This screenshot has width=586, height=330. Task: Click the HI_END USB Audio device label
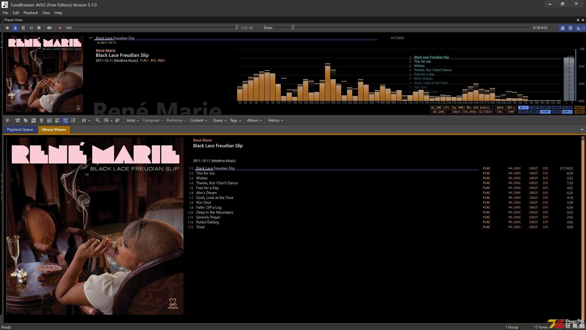click(462, 108)
